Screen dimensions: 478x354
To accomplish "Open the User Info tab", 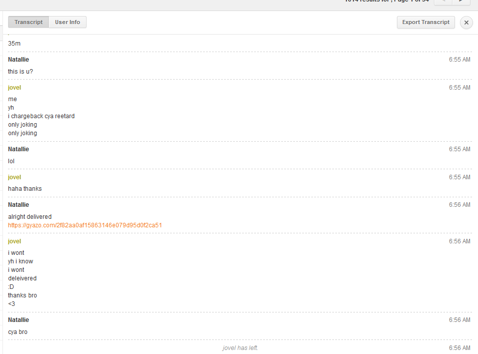I will pos(68,22).
